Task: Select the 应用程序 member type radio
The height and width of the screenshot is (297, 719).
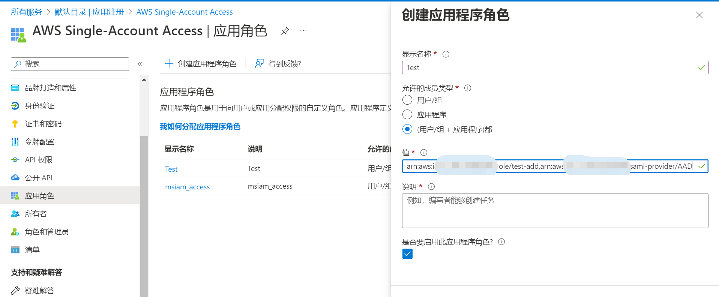Action: tap(407, 114)
